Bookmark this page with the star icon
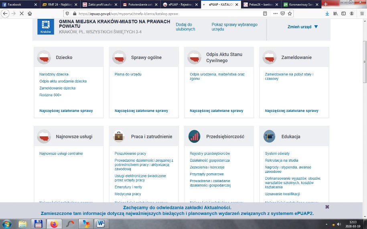This screenshot has width=367, height=229. tap(290, 14)
